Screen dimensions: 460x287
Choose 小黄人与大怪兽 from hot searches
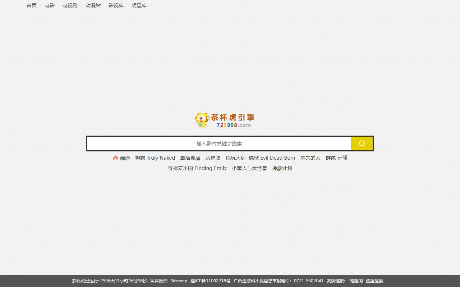click(x=249, y=168)
